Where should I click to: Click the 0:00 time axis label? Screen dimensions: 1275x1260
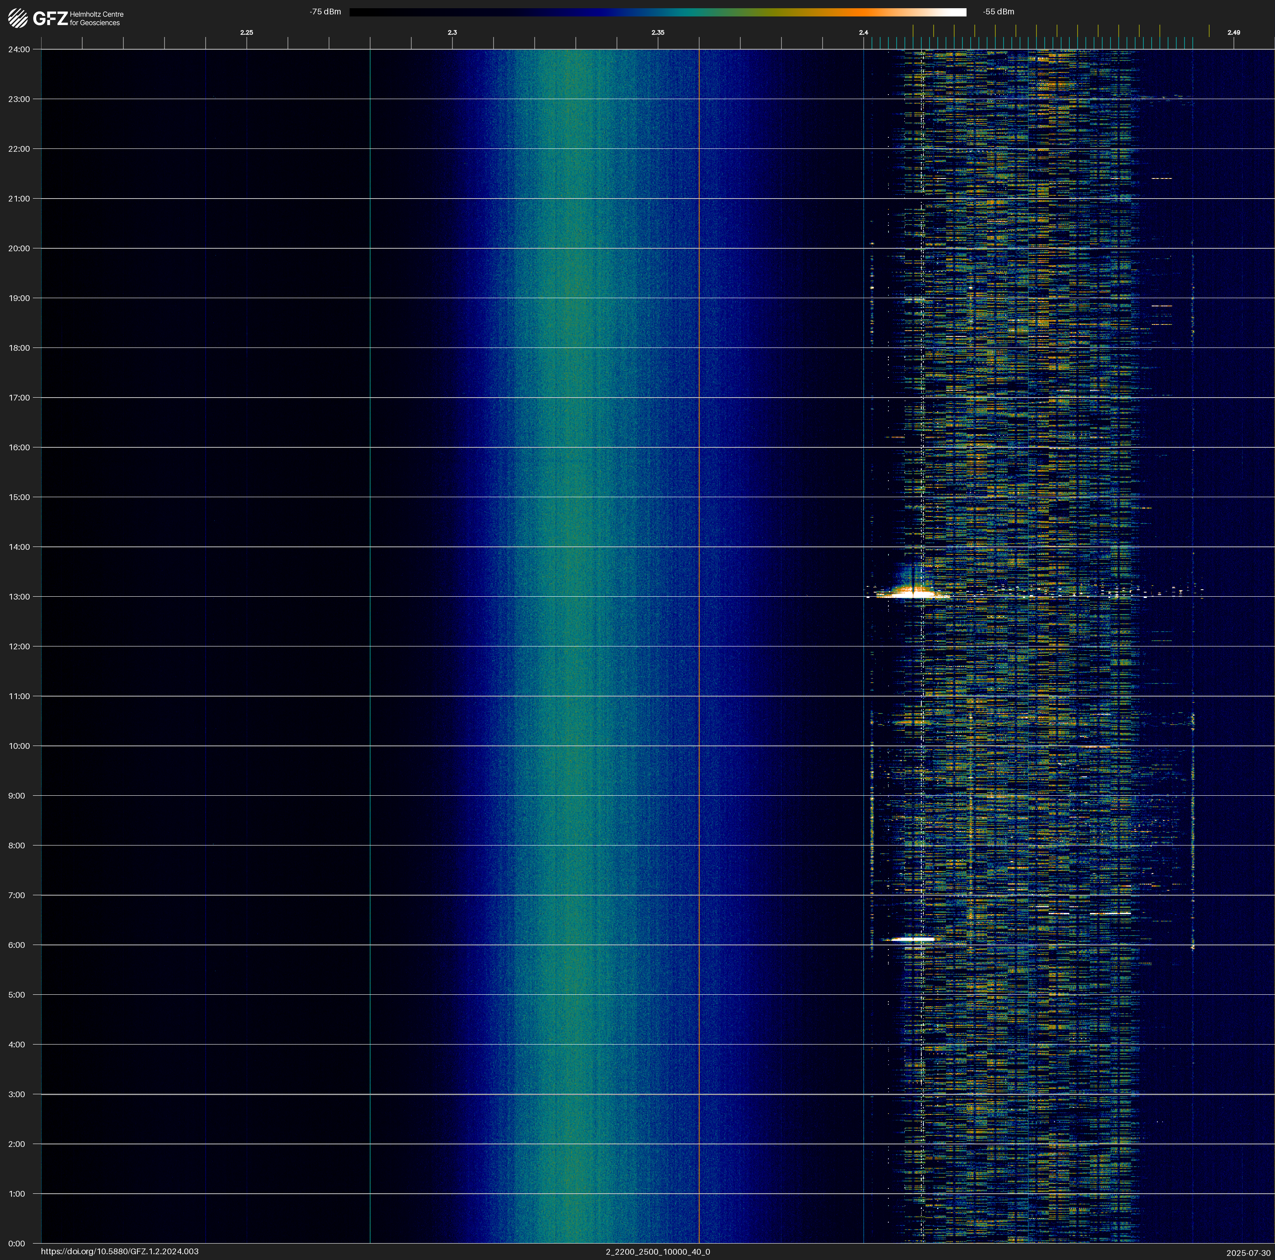coord(16,1244)
